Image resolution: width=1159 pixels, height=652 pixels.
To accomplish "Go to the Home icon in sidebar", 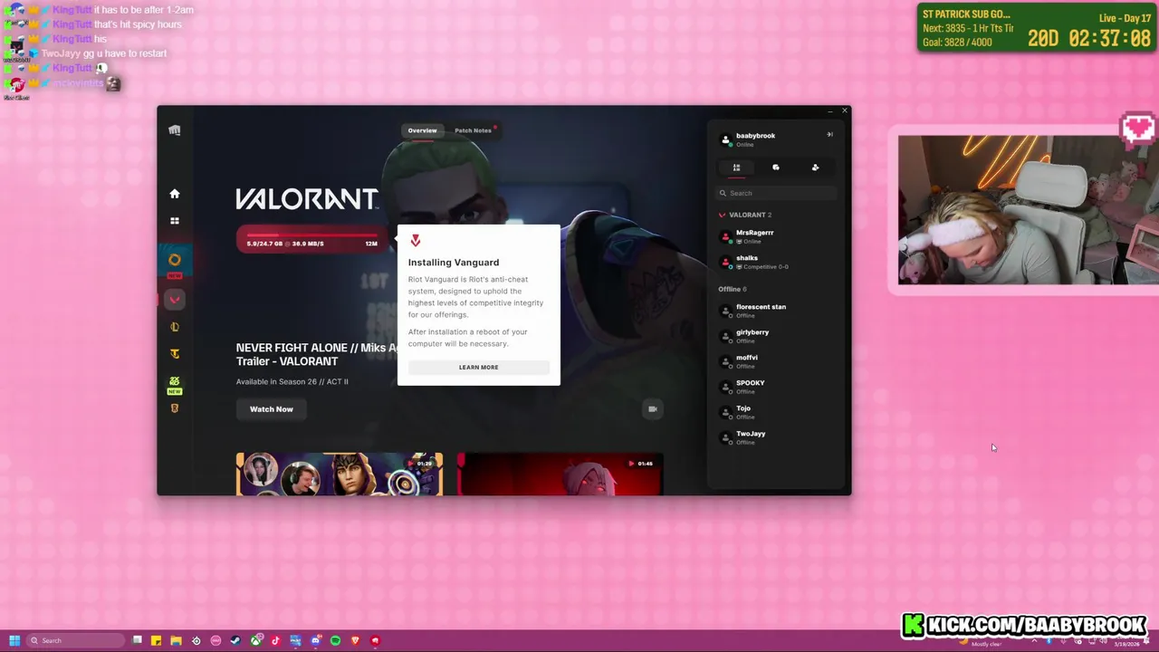I will [175, 194].
